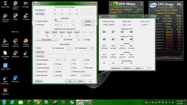Screen dimensions: 187x105
Task: Check the Start Minimized option
Action: 36,76
